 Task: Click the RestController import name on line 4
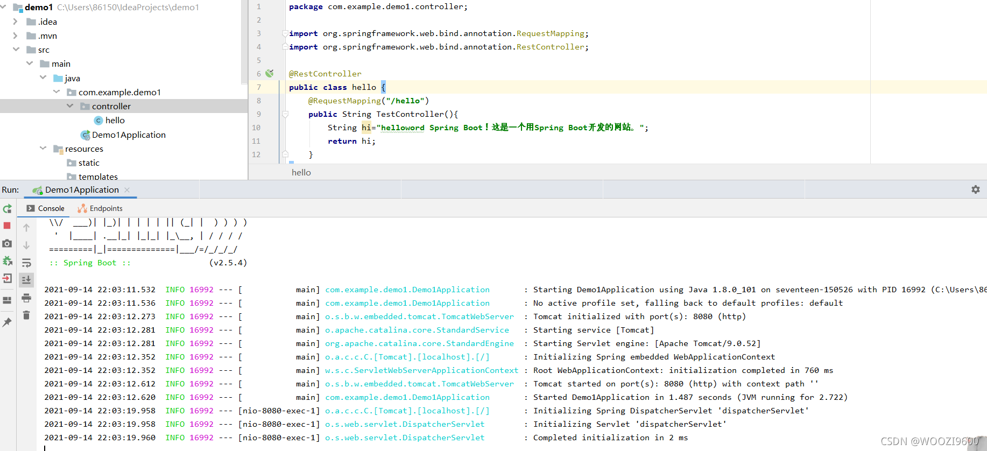click(550, 47)
